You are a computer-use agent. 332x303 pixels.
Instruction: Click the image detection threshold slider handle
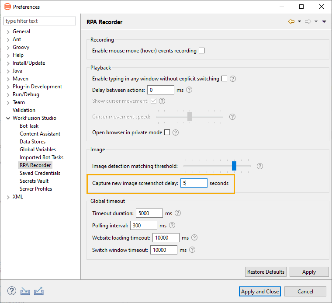coord(234,166)
